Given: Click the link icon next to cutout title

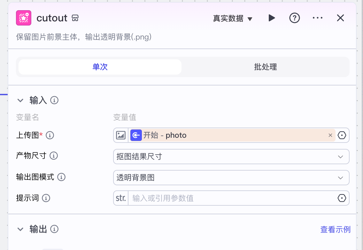Looking at the screenshot, I should click(75, 18).
